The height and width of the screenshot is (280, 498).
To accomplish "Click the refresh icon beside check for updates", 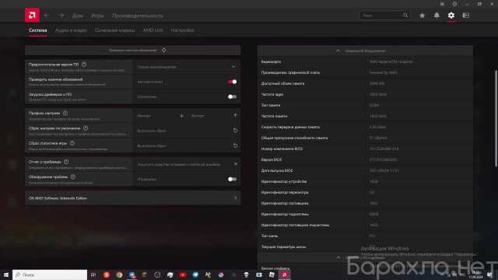I will pos(164,50).
